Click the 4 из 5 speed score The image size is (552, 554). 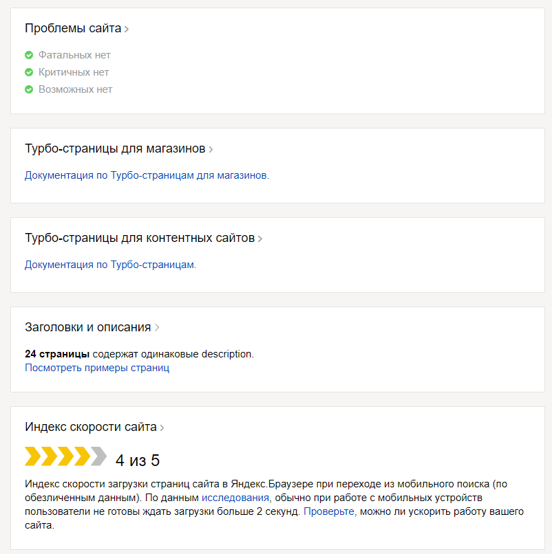point(138,460)
